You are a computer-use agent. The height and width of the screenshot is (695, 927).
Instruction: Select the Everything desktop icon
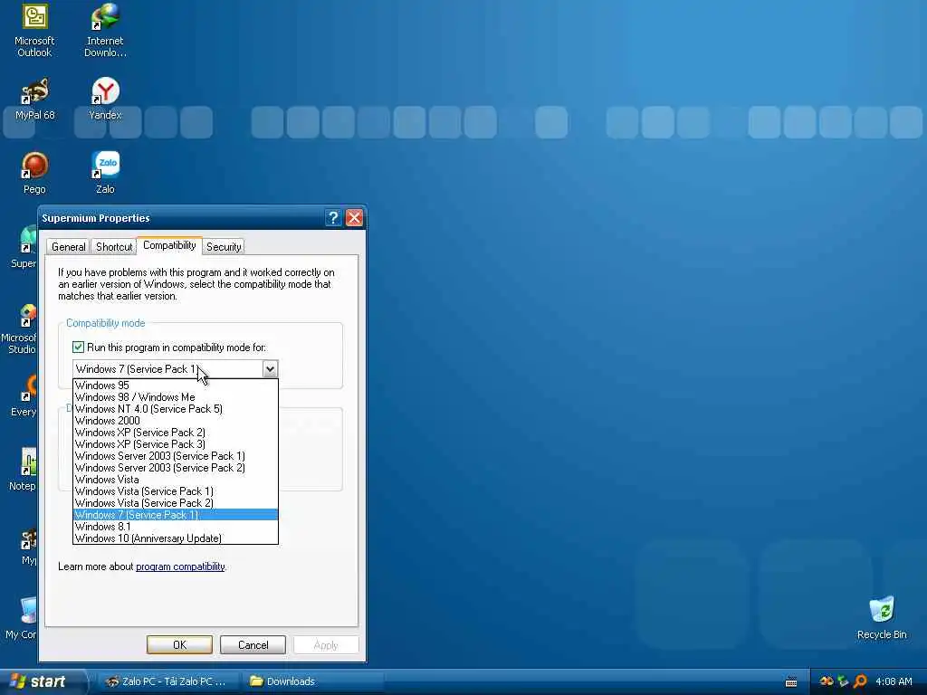[x=24, y=396]
